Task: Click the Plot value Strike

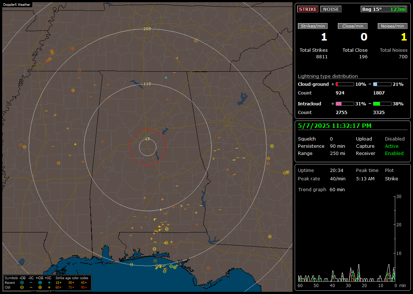Action: click(391, 178)
